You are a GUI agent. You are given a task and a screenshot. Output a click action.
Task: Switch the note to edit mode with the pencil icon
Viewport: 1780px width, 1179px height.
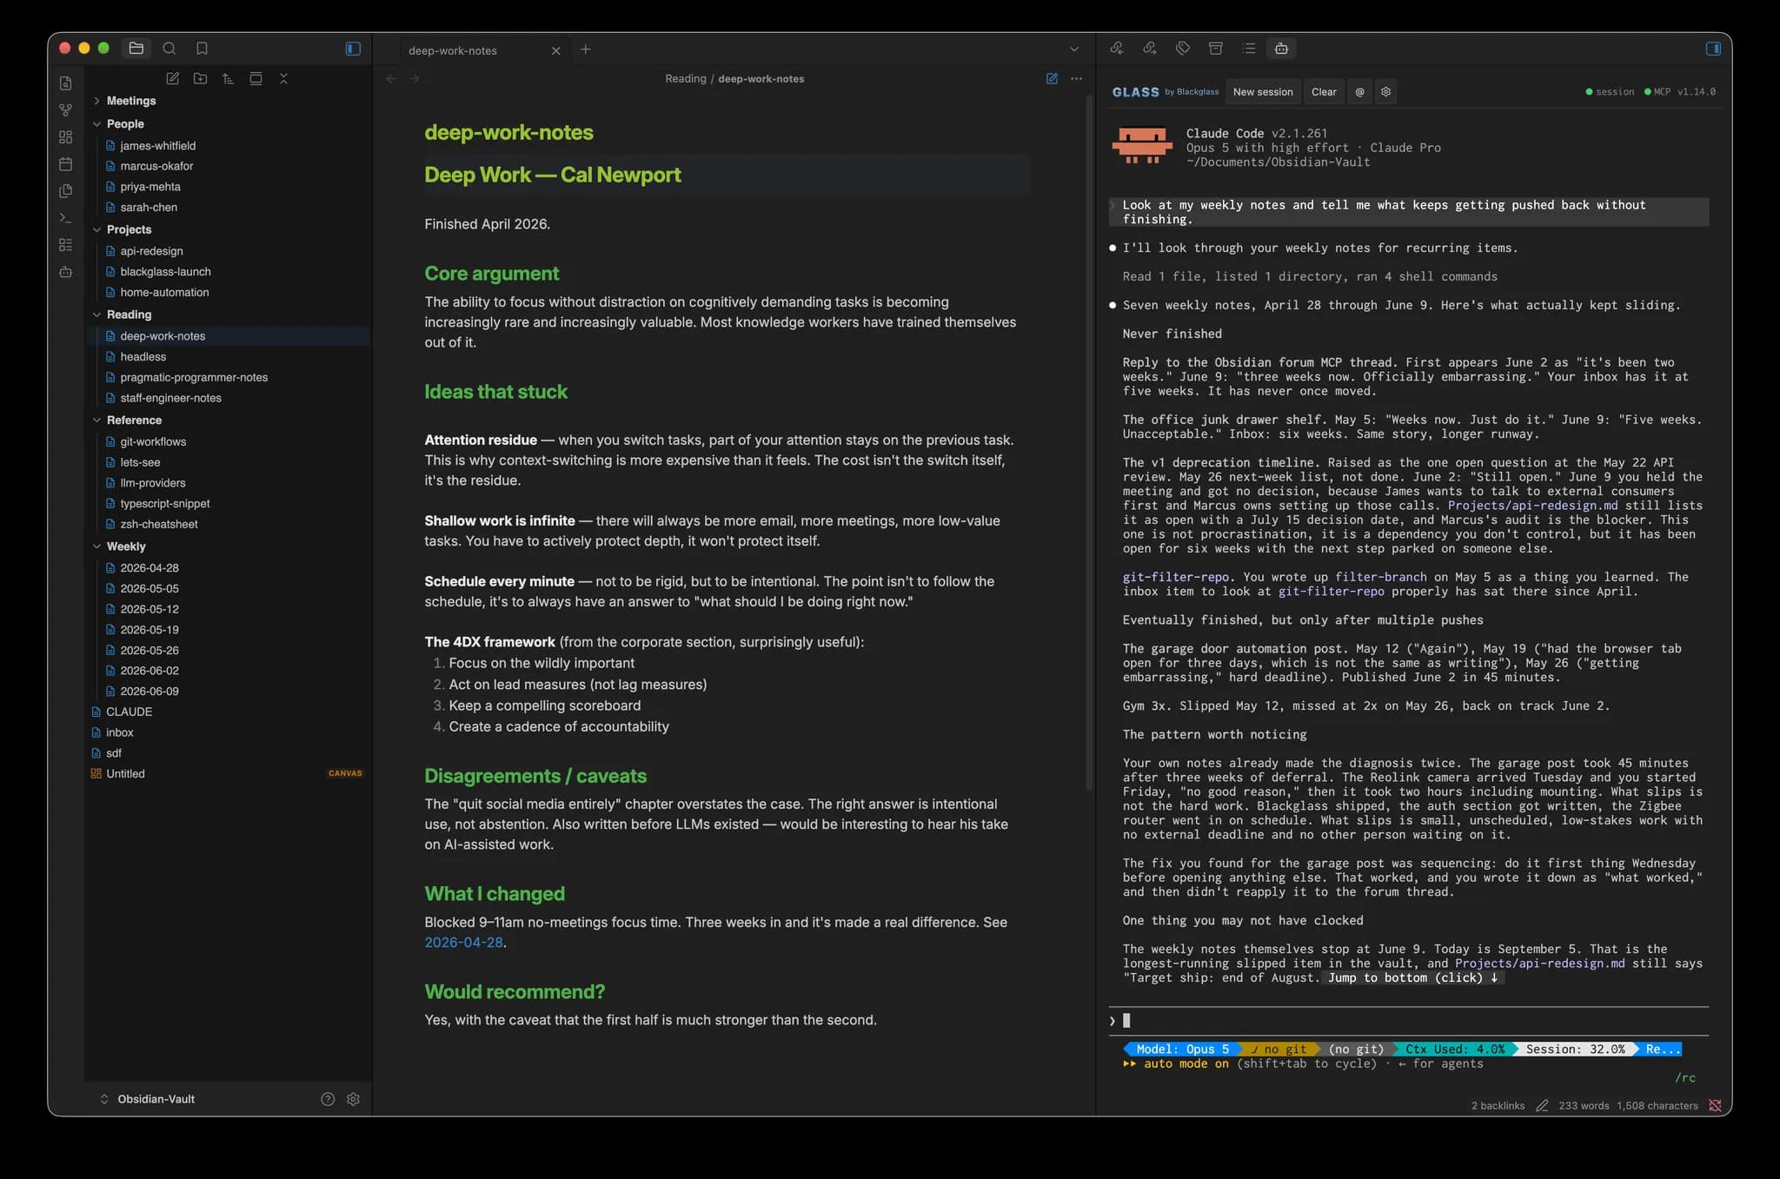click(1053, 78)
